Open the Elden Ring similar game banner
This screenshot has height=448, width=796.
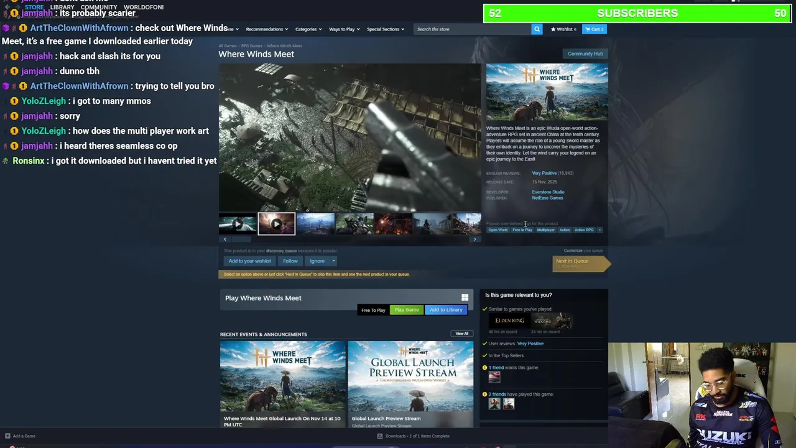[x=509, y=321]
